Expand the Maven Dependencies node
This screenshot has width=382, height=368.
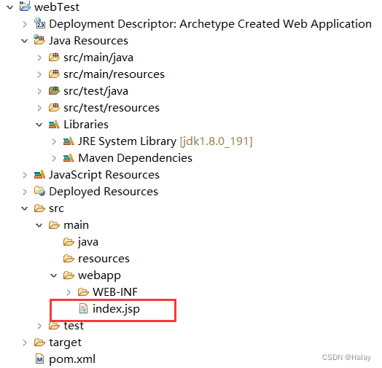click(54, 158)
